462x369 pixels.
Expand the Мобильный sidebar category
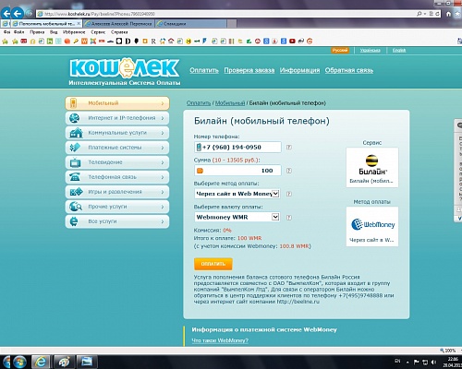pyautogui.click(x=117, y=103)
